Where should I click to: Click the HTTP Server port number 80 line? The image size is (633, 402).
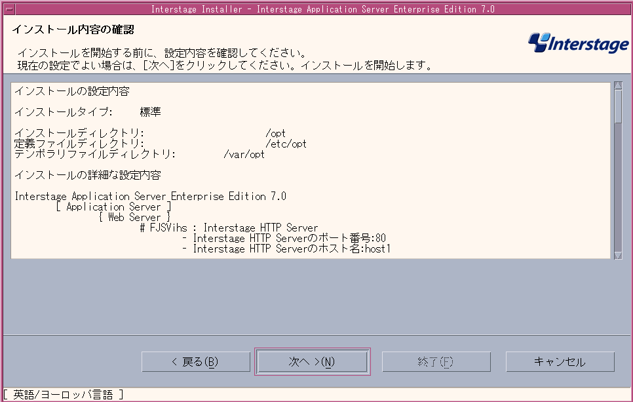pyautogui.click(x=284, y=238)
